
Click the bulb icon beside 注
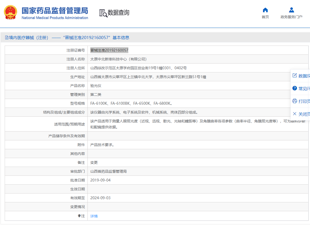click(79, 216)
